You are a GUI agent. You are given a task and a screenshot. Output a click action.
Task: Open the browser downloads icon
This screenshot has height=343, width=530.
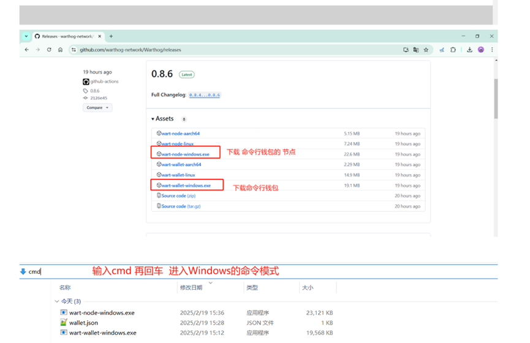click(x=469, y=50)
